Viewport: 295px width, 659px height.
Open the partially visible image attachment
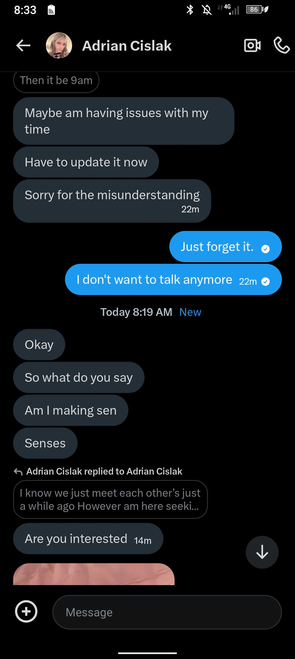(94, 574)
